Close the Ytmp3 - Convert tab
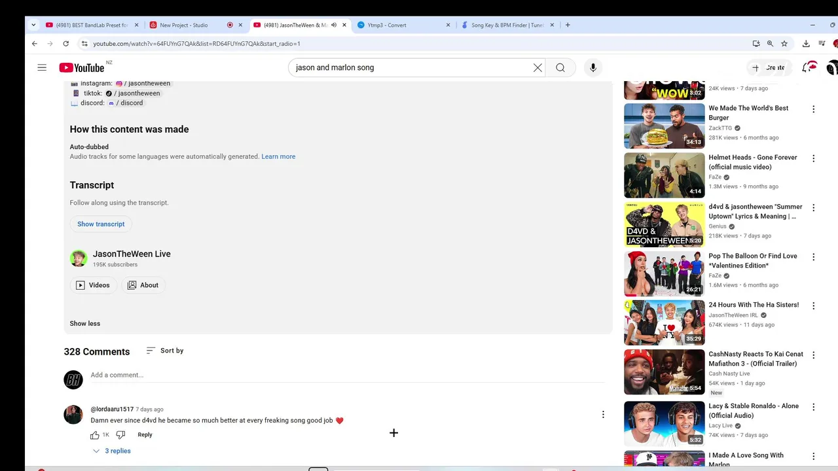Viewport: 838px width, 471px height. [448, 25]
